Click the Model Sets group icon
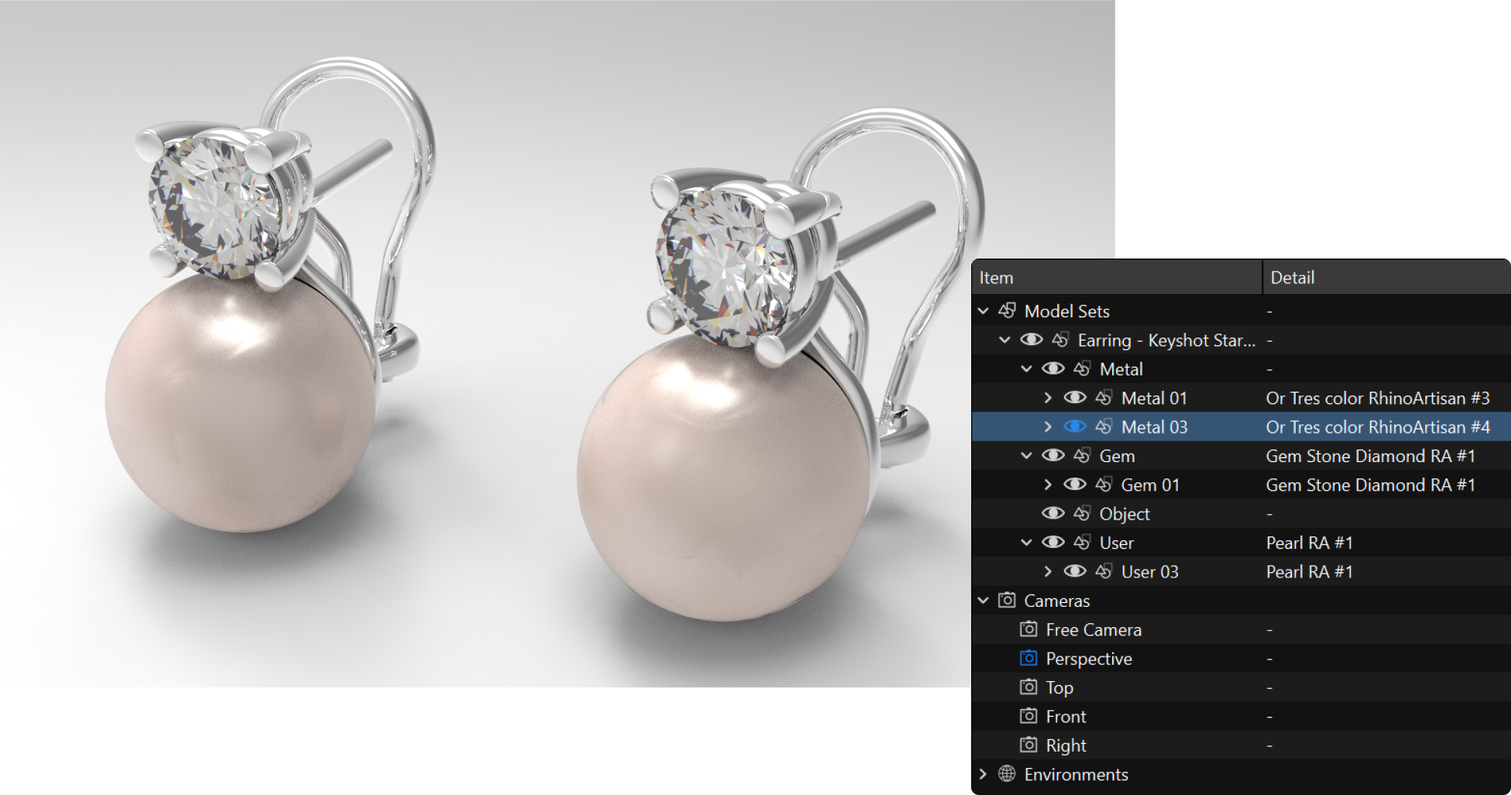 pyautogui.click(x=1007, y=310)
